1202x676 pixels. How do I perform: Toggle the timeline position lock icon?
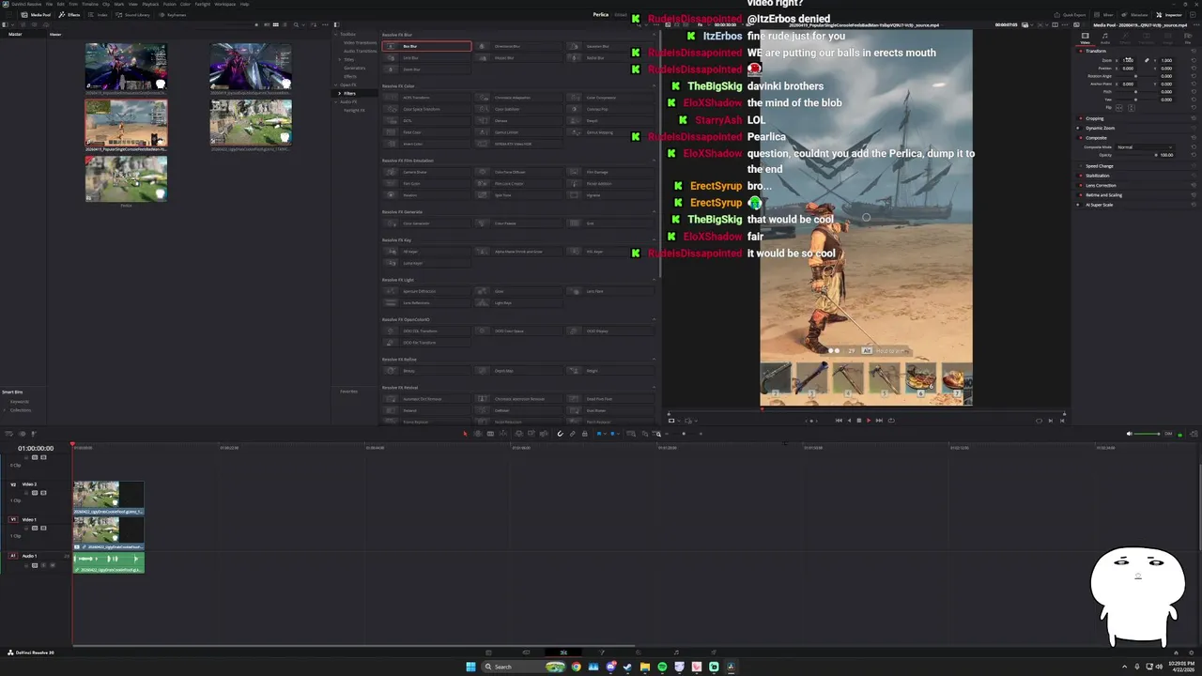coord(584,434)
